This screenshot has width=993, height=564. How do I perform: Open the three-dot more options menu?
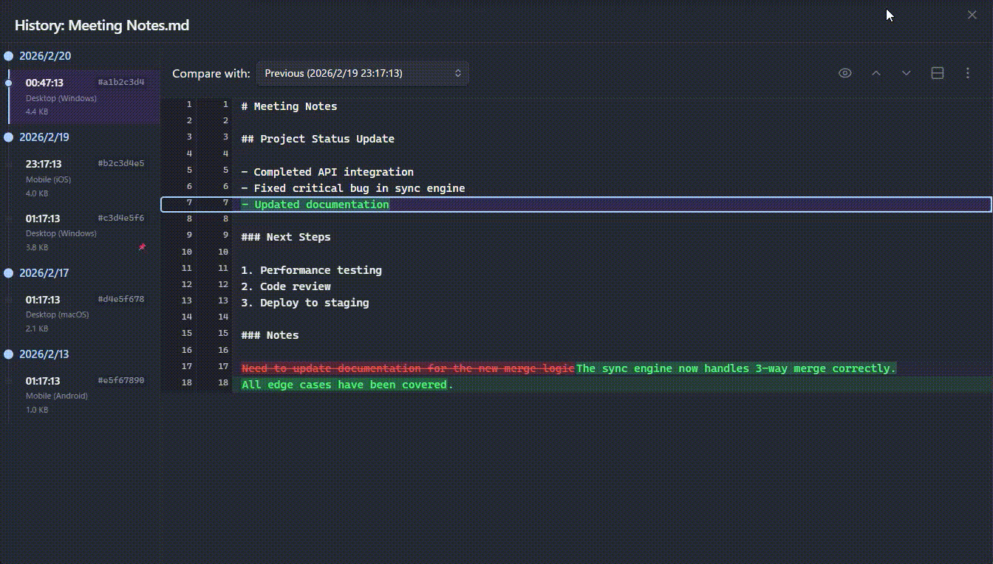(x=968, y=73)
